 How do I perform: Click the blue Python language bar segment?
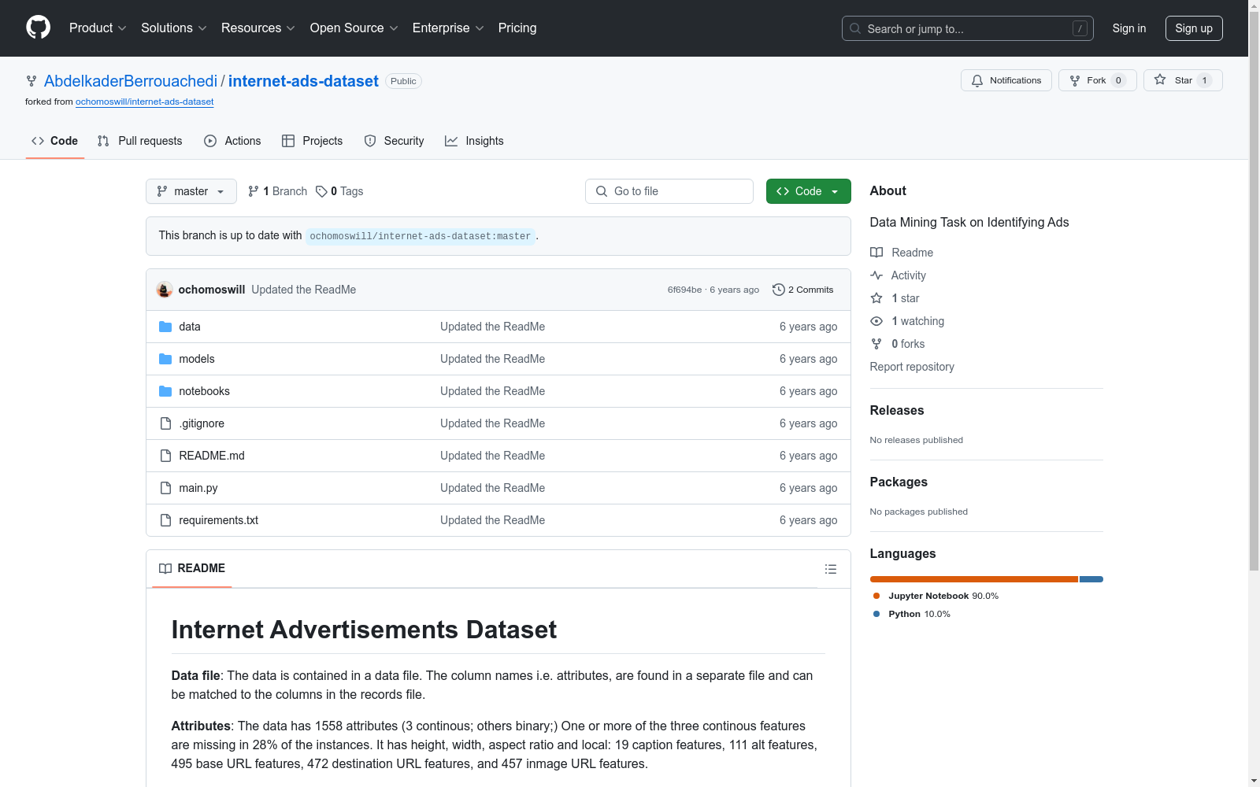(x=1091, y=579)
